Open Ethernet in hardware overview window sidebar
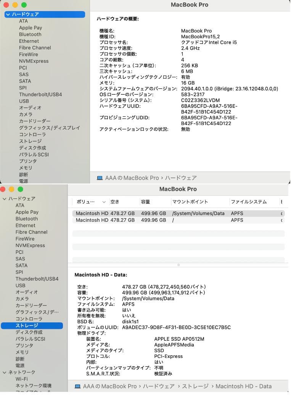This screenshot has height=413, width=291. pyautogui.click(x=29, y=41)
